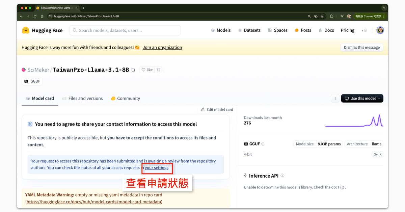This screenshot has width=405, height=212.
Task: Open Spaces in the top navigation
Action: pos(278,30)
